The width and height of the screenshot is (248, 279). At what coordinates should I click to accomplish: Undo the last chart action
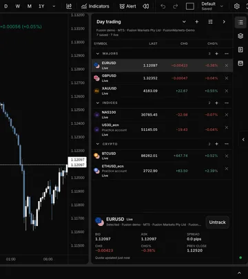point(163,6)
